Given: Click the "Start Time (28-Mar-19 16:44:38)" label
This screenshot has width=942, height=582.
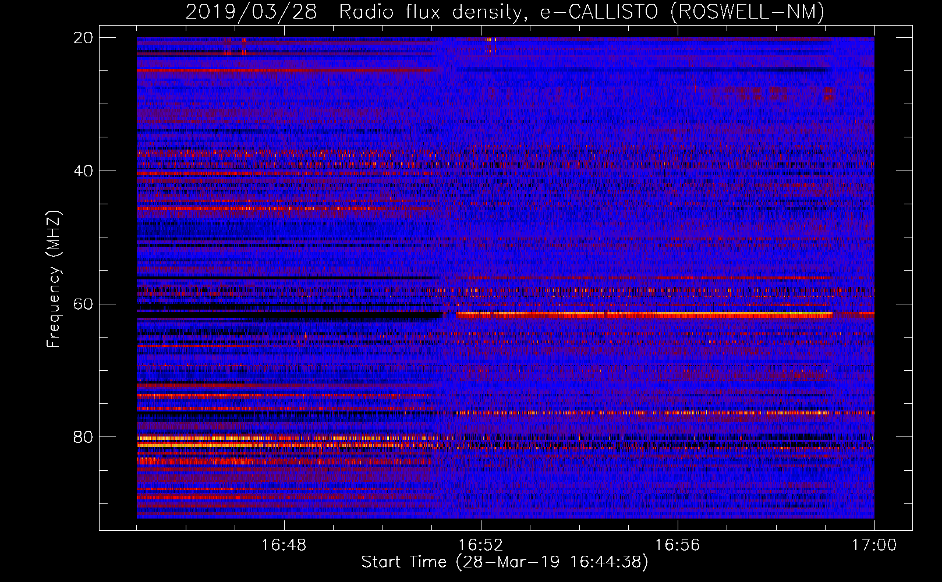Looking at the screenshot, I should [505, 562].
